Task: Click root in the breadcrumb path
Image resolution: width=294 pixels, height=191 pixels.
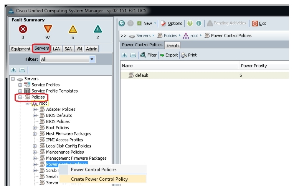Action: pos(194,36)
